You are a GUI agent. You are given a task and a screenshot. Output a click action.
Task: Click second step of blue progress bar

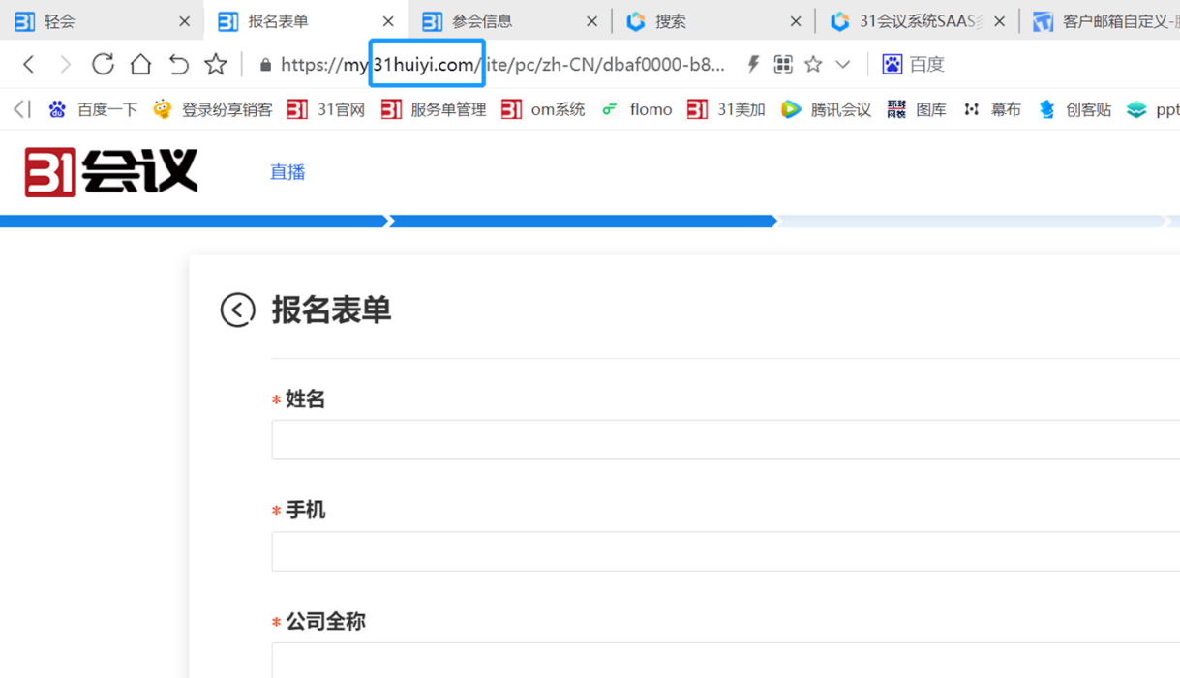click(584, 221)
